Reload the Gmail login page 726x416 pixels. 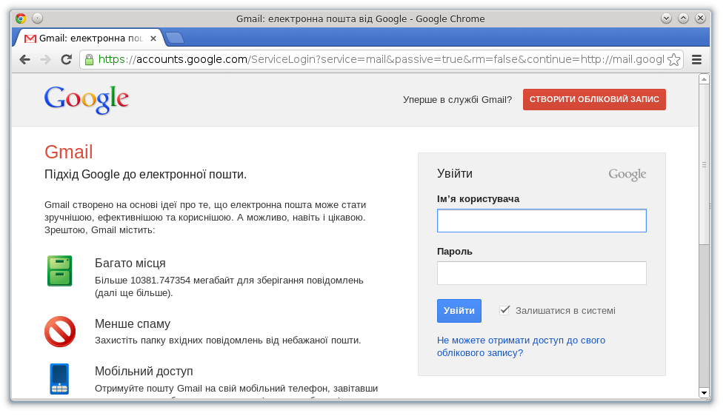(x=66, y=60)
